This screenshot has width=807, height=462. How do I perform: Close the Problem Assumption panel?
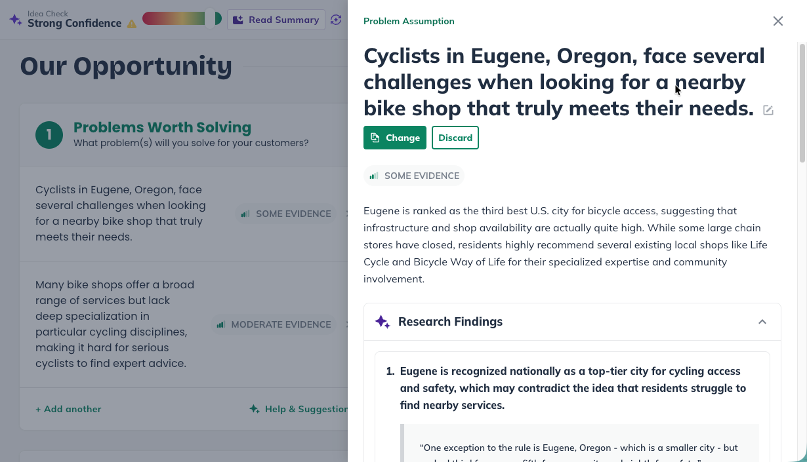[777, 21]
